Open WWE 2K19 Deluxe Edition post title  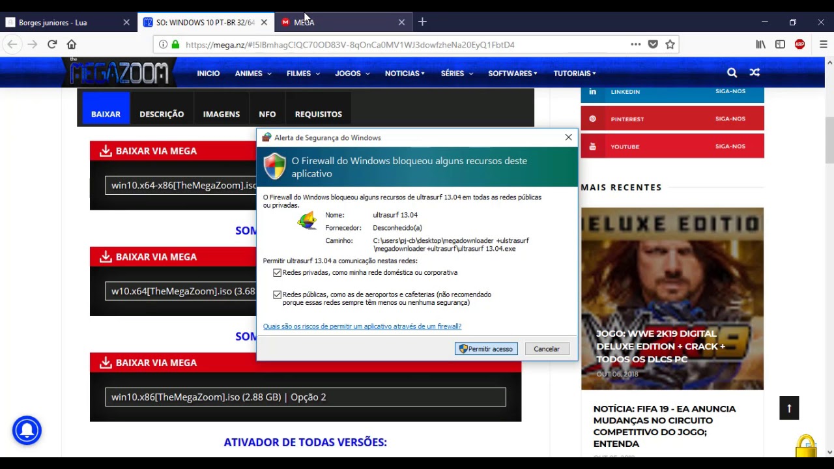click(661, 346)
